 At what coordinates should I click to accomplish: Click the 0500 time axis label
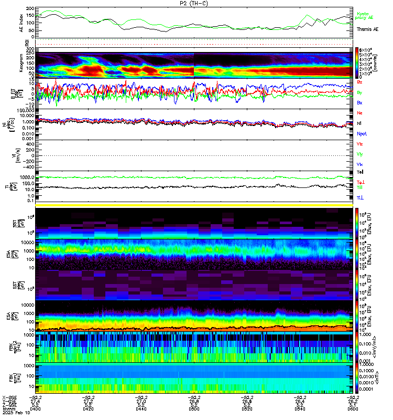click(194, 409)
